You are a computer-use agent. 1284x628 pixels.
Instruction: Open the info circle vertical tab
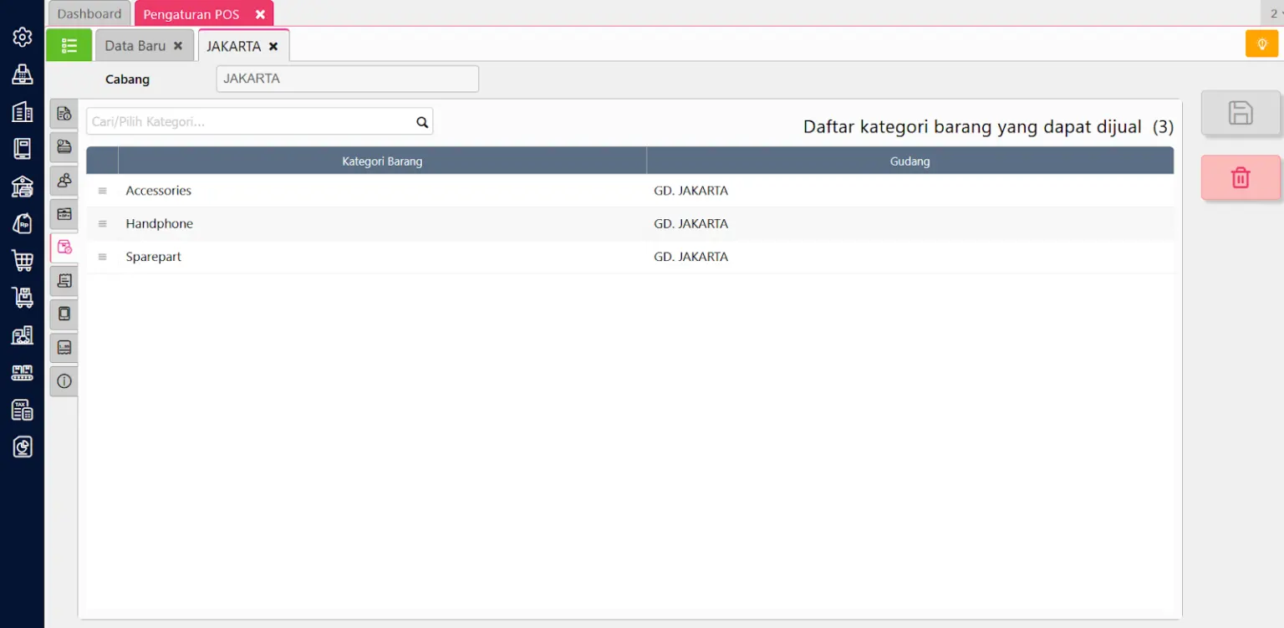click(64, 381)
